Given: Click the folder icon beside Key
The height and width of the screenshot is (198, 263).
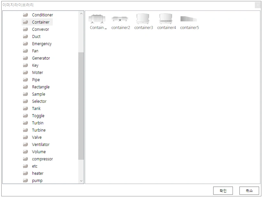Looking at the screenshot, I should pyautogui.click(x=25, y=65).
